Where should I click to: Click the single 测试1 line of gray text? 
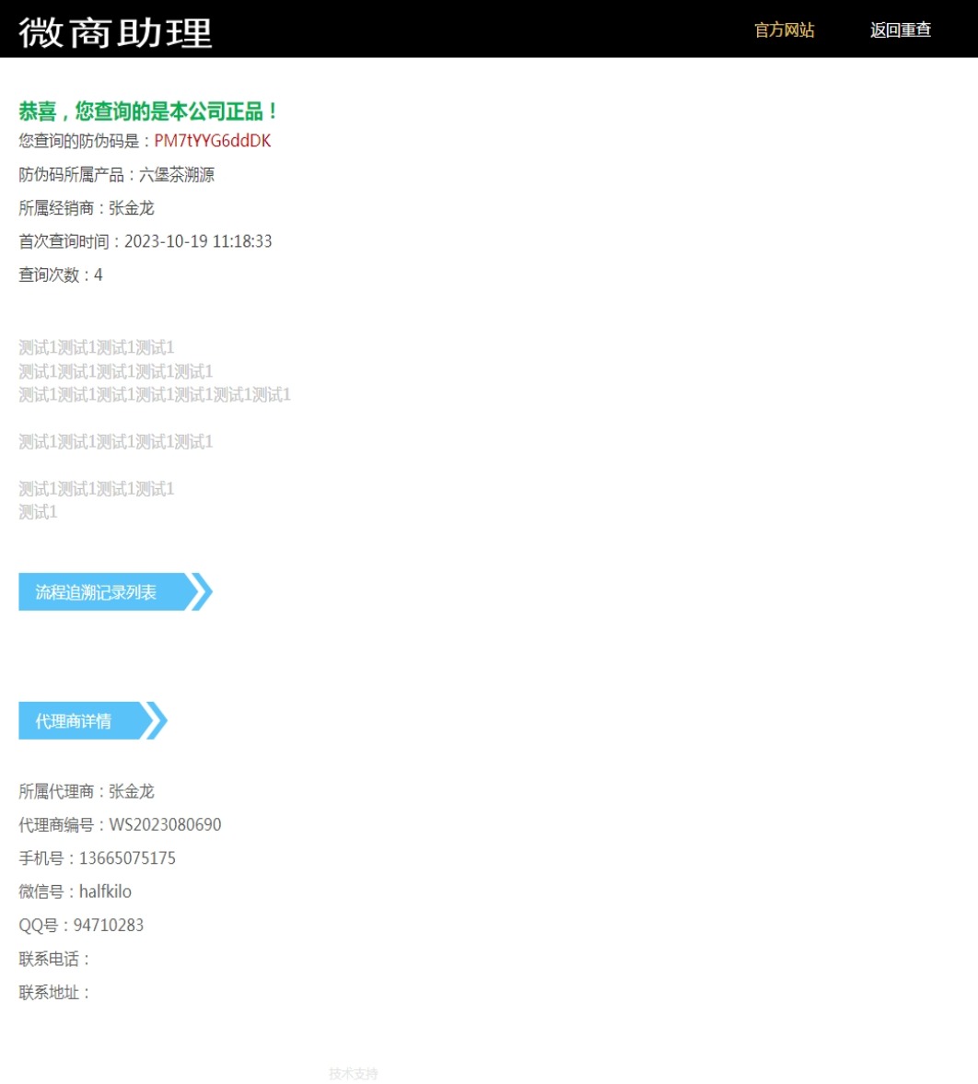[38, 512]
